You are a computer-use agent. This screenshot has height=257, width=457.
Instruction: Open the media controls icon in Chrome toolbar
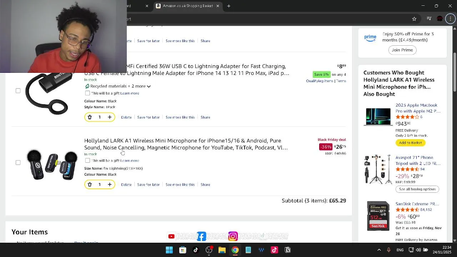coord(430,19)
